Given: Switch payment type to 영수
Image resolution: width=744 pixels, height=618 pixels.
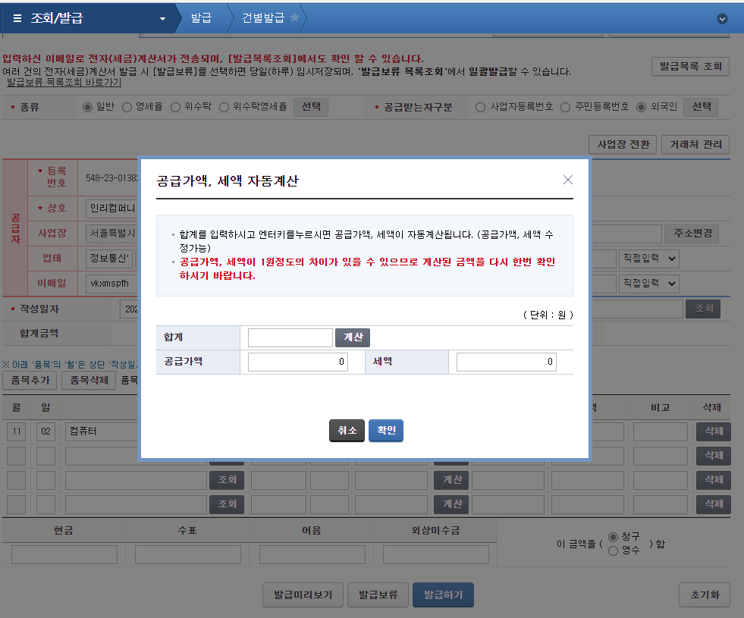Looking at the screenshot, I should tap(614, 551).
